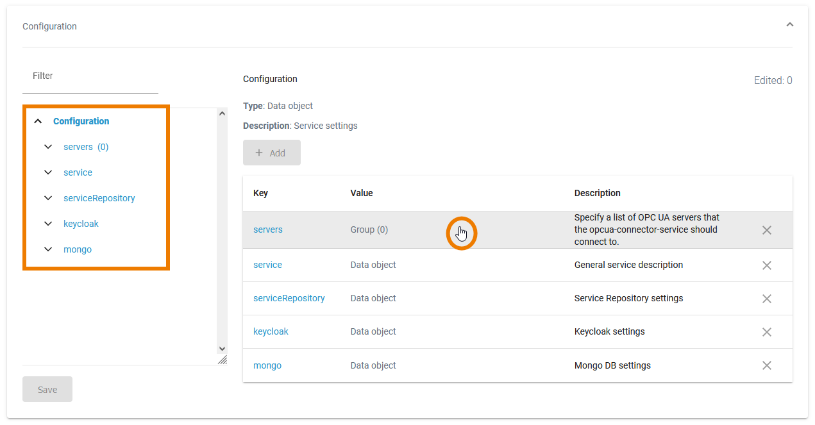Image resolution: width=815 pixels, height=425 pixels.
Task: Collapse the Configuration root node
Action: coord(38,121)
